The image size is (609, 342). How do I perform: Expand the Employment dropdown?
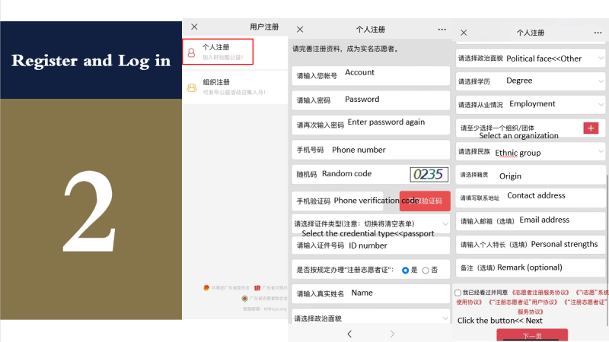pos(600,104)
